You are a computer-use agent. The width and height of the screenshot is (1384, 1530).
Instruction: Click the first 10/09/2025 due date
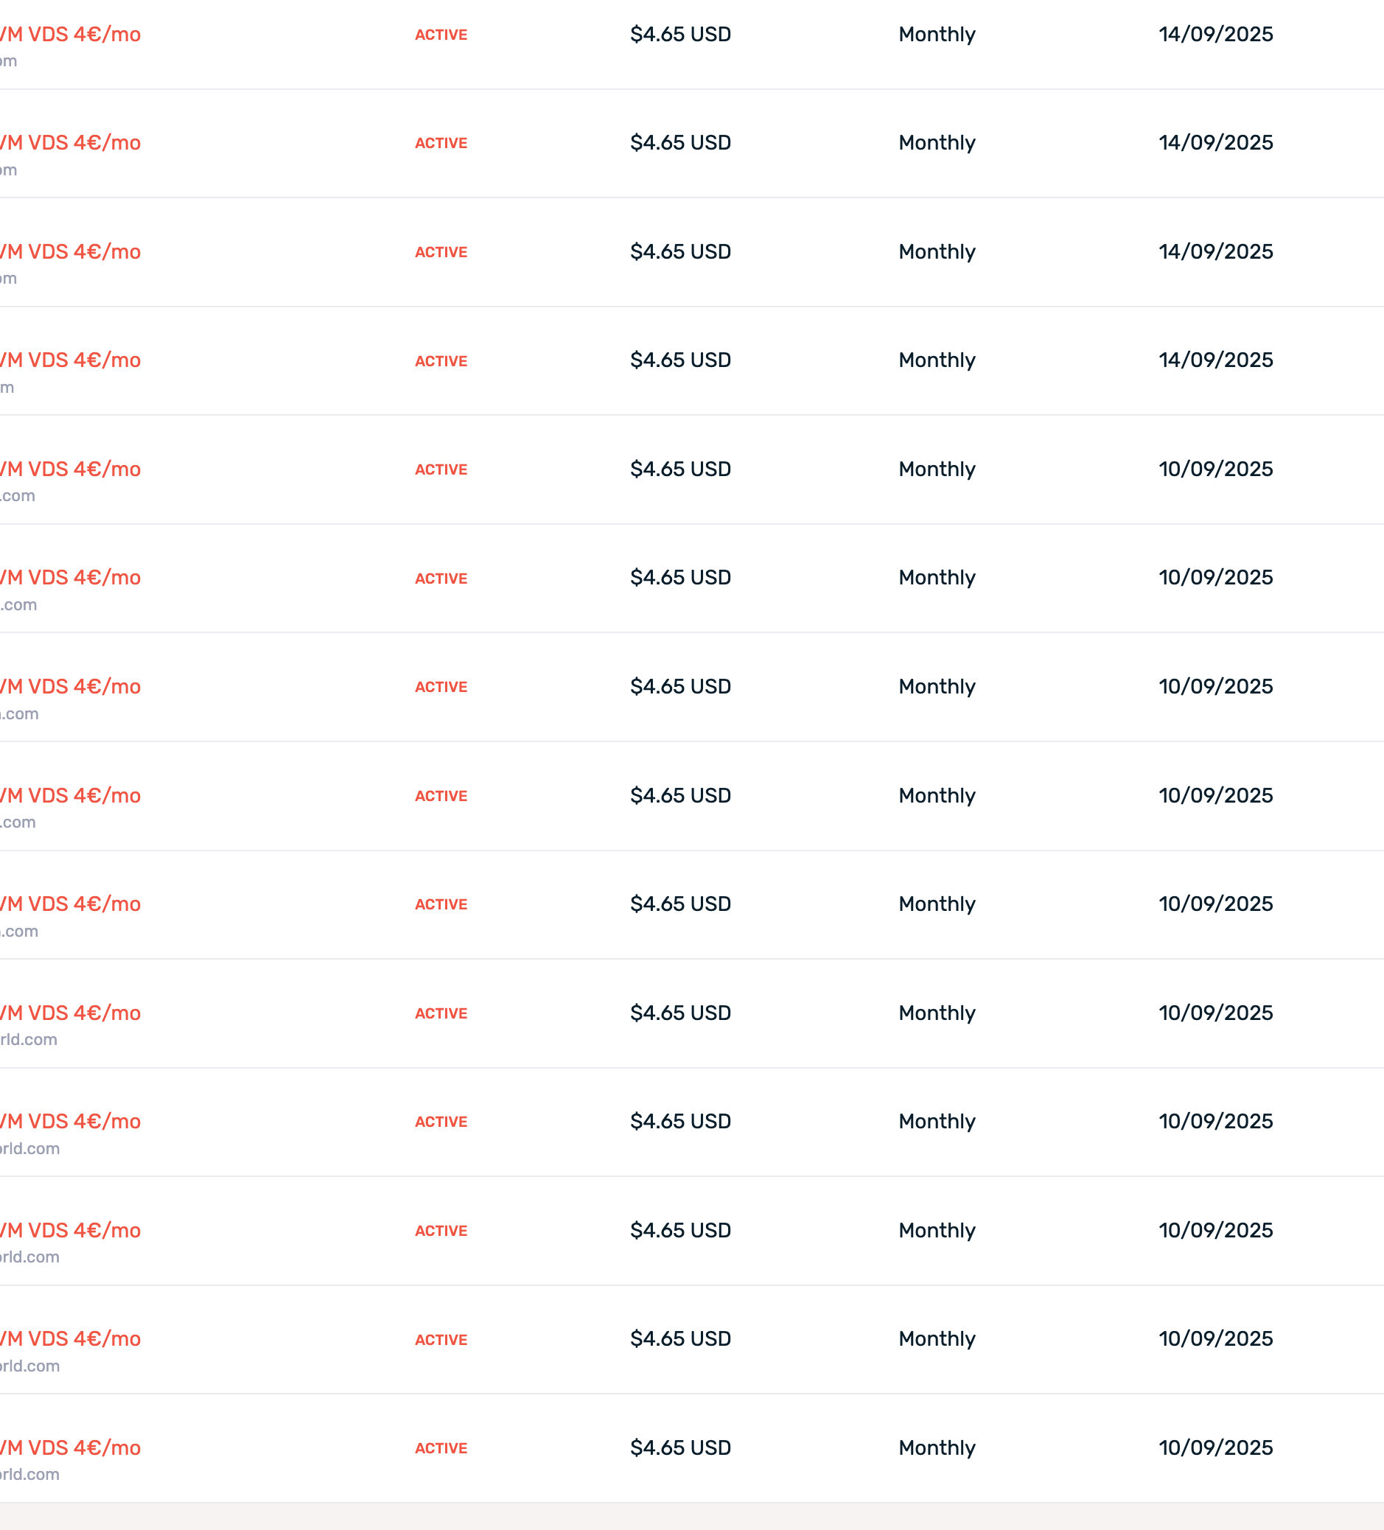(1215, 469)
